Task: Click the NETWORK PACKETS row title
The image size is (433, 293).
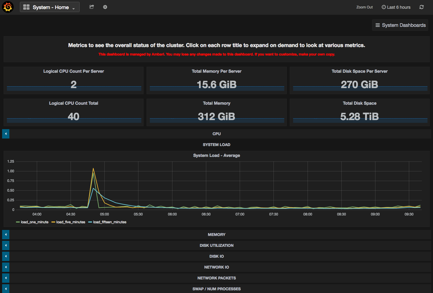Action: click(x=216, y=278)
